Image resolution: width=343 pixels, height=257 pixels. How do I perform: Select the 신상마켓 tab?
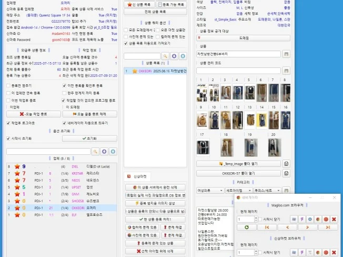click(x=138, y=176)
